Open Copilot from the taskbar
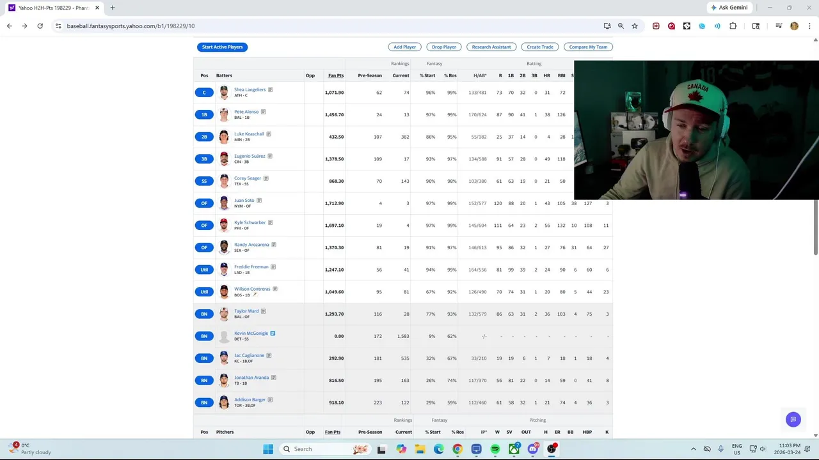Screen dimensions: 819x460 pyautogui.click(x=401, y=449)
